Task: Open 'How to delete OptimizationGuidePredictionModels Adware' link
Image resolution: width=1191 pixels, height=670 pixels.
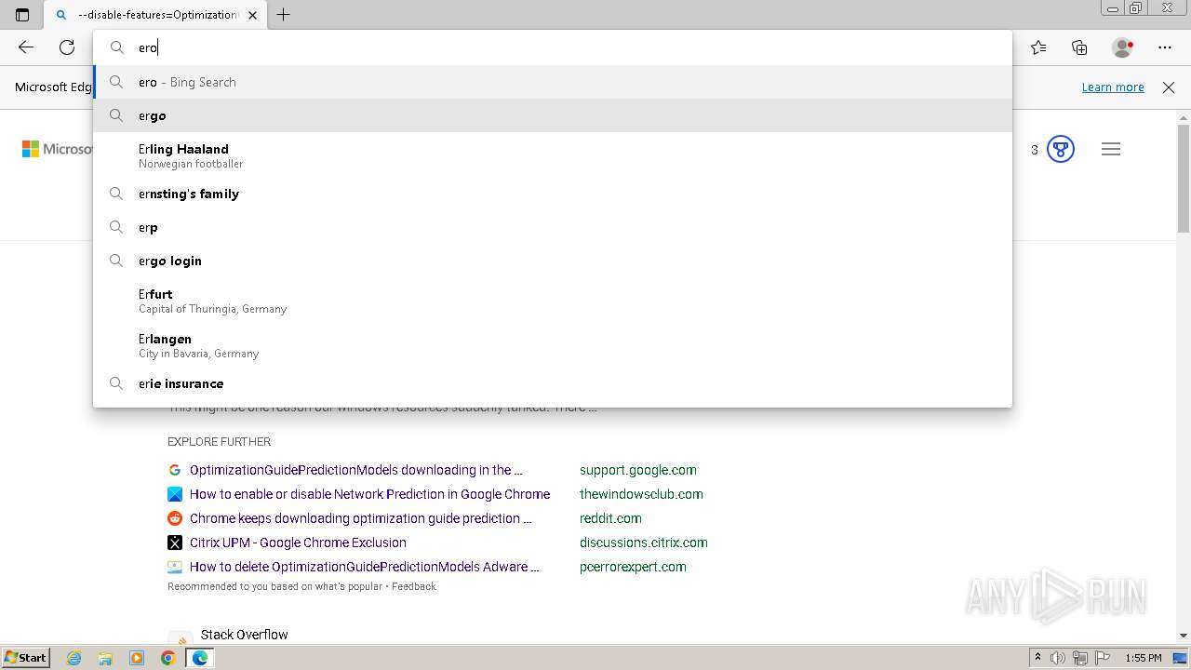Action: click(x=365, y=567)
